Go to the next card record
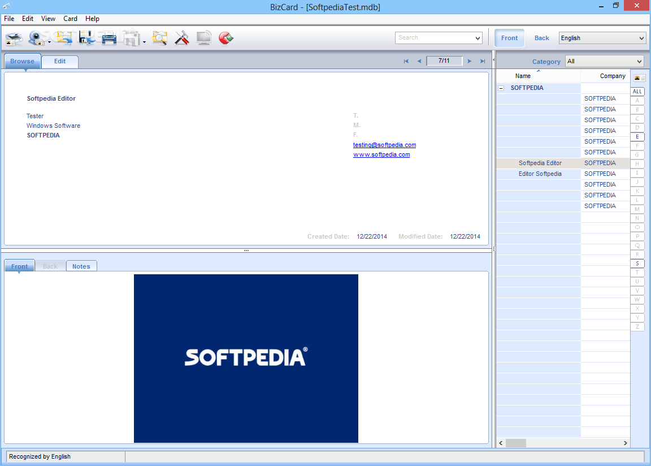 (x=470, y=61)
